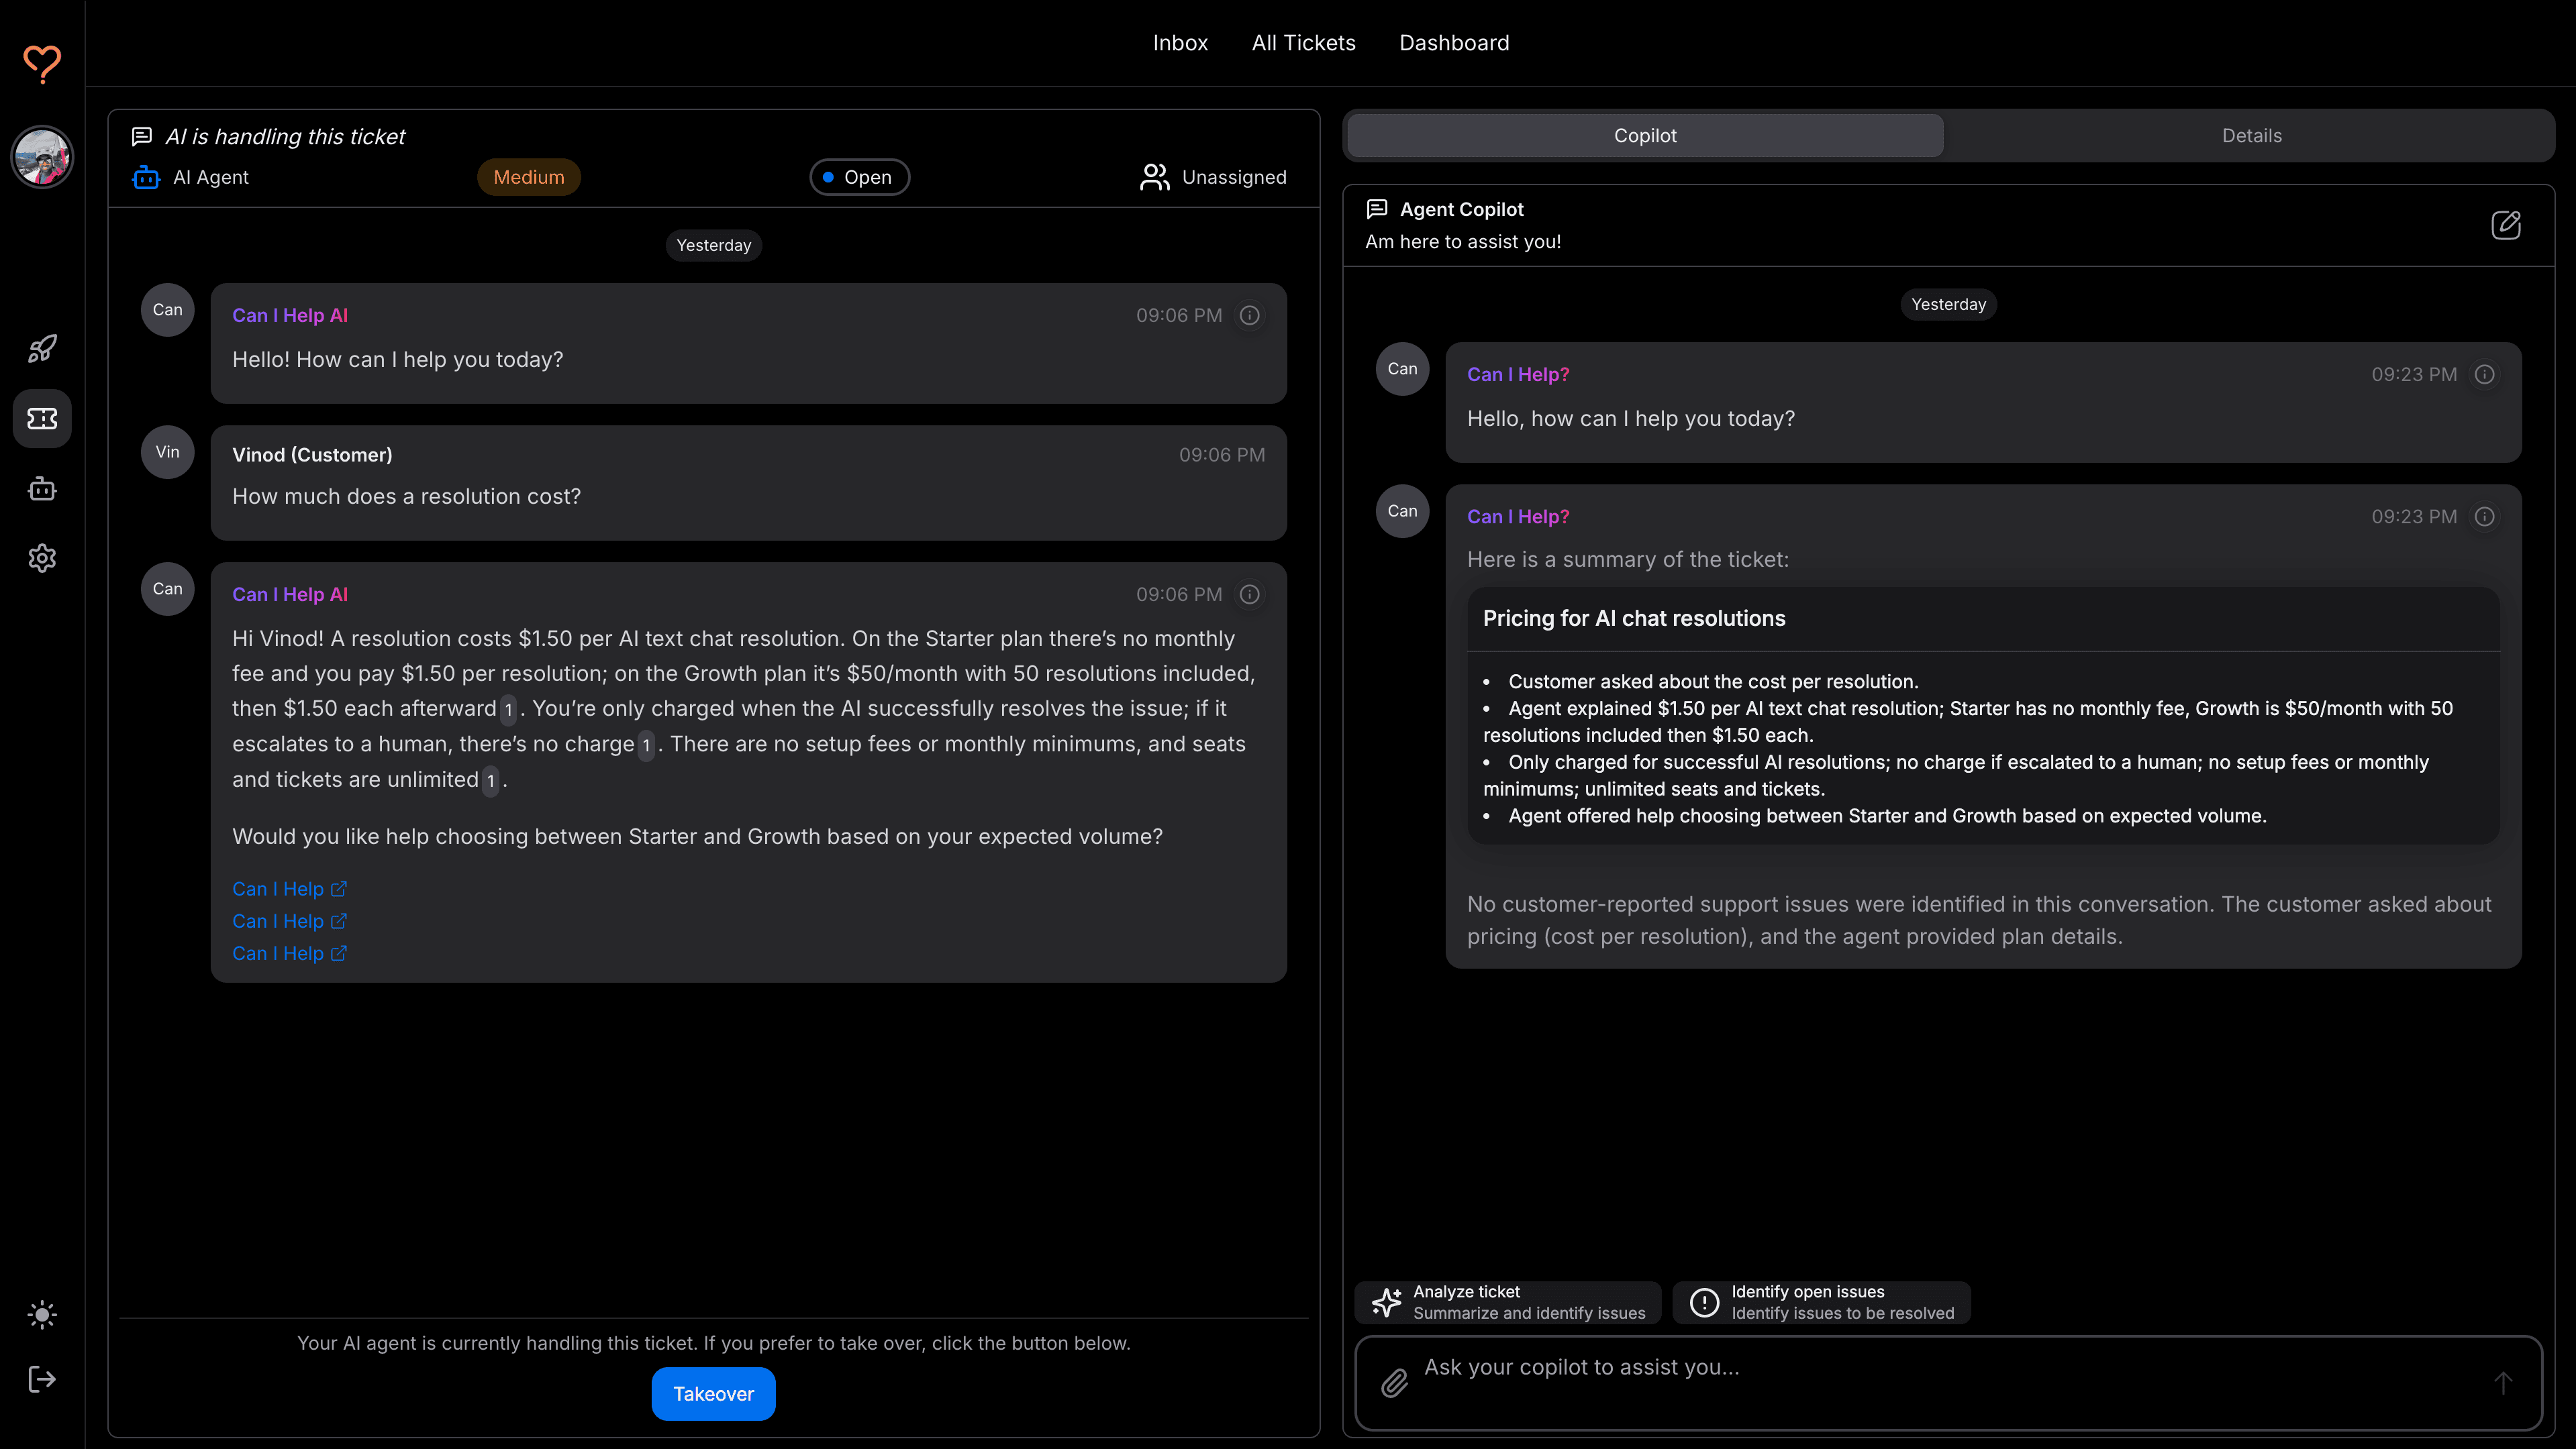The height and width of the screenshot is (1449, 2576).
Task: Click the heart logo at top left
Action: tap(42, 64)
